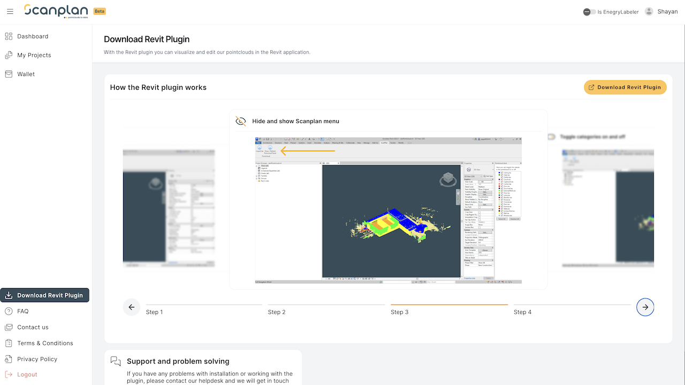685x385 pixels.
Task: Click the Logout icon
Action: pyautogui.click(x=9, y=374)
